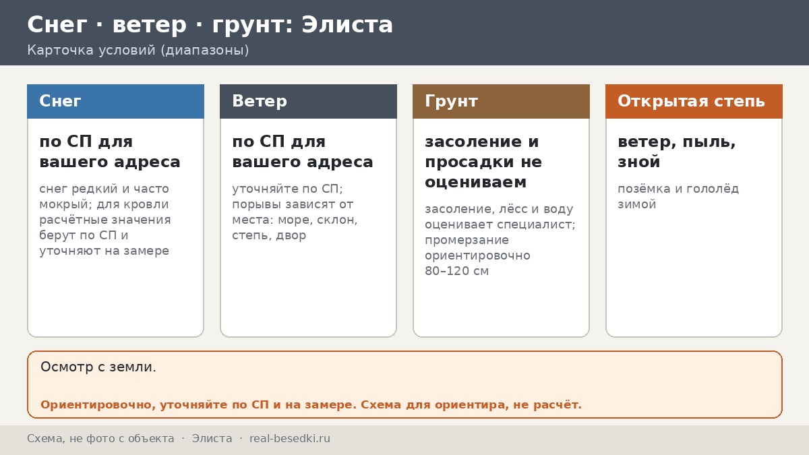Click footer text 'Схема, не фото с объекта'

[100, 439]
